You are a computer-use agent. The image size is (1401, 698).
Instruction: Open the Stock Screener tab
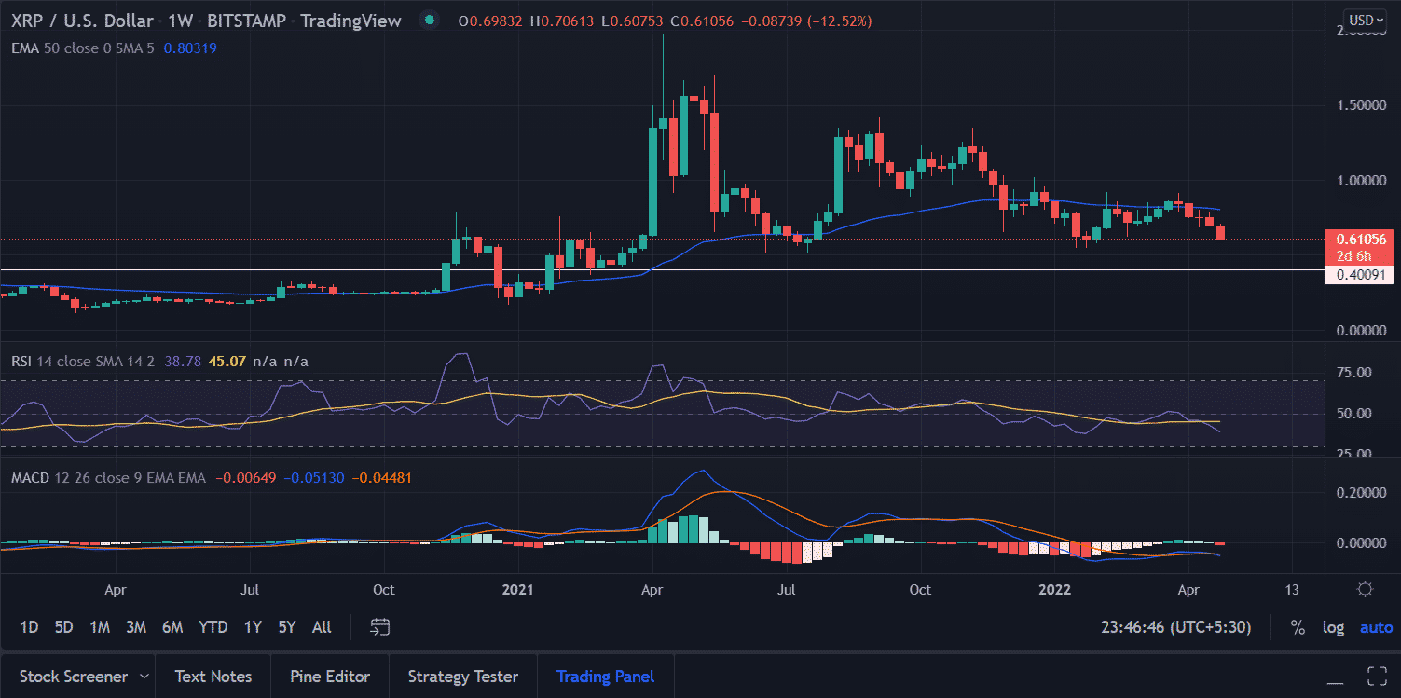73,677
